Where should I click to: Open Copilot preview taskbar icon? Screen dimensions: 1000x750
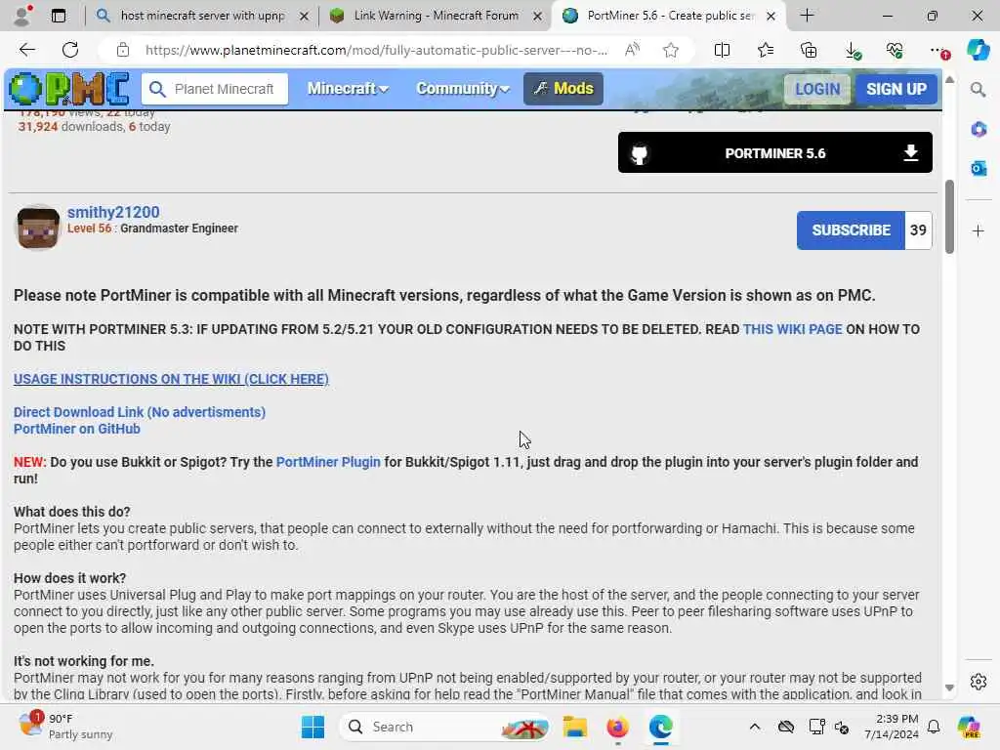(x=968, y=727)
